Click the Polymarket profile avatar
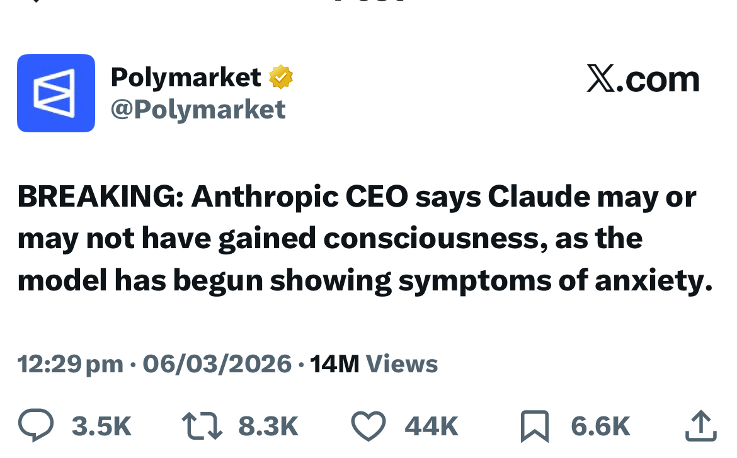Viewport: 737px width, 458px height. click(56, 93)
